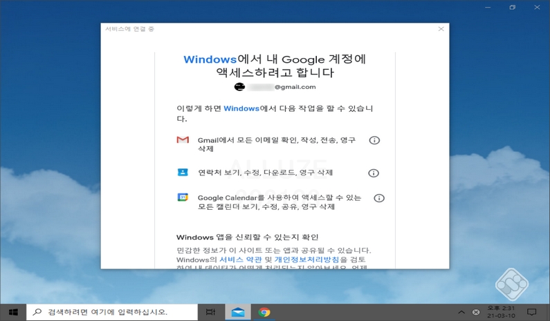Open info icon for contacts permission
The width and height of the screenshot is (550, 321).
(x=373, y=173)
